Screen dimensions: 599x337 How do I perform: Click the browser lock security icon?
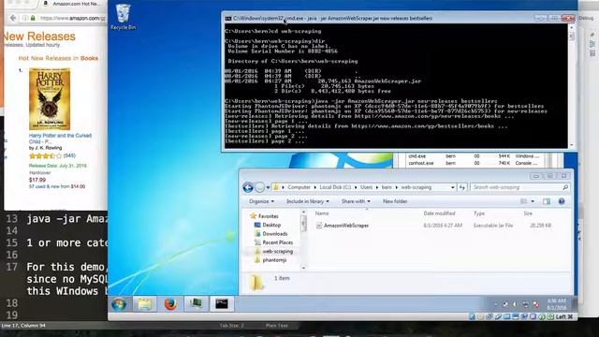click(x=33, y=18)
